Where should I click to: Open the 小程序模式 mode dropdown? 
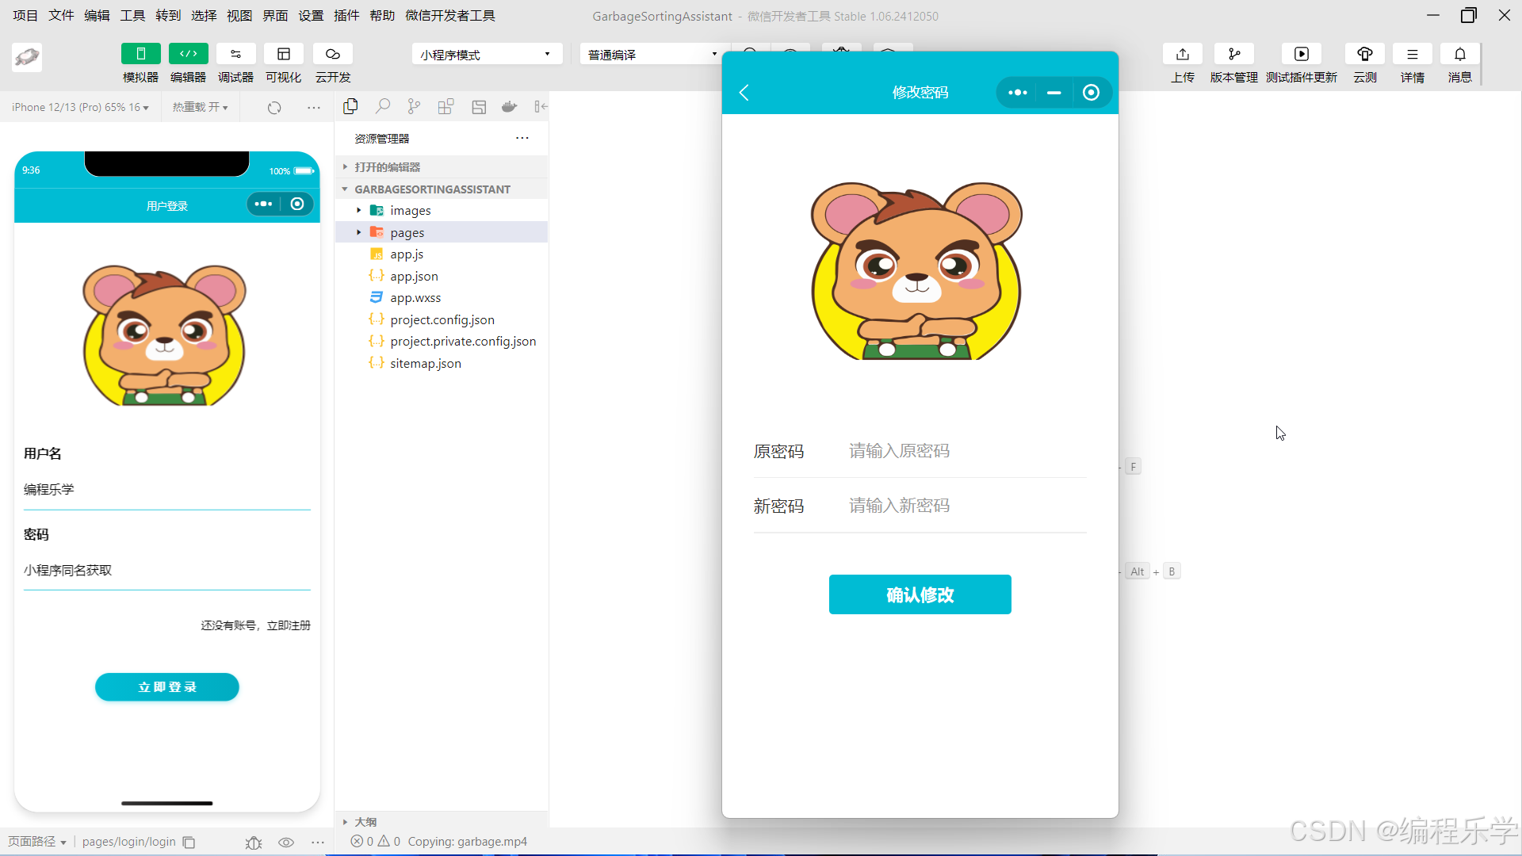point(486,54)
